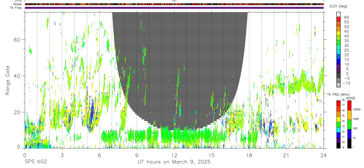The image size is (364, 168).
Task: Click the 'TX Freq' row label above plot
Action: (16, 8)
